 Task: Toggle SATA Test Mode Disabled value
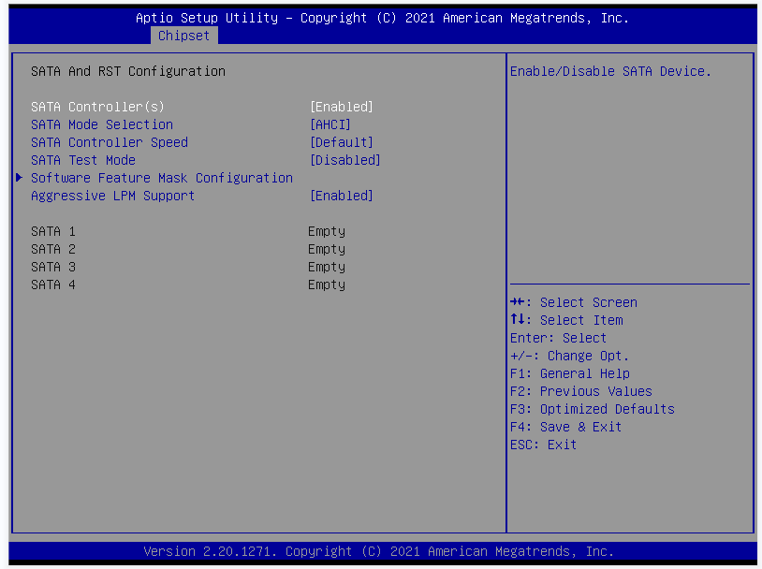click(344, 160)
